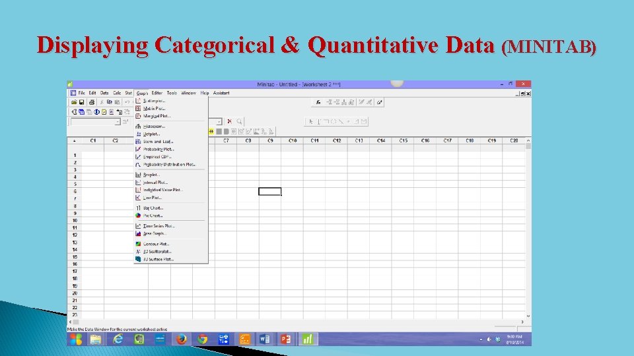This screenshot has width=634, height=356.
Task: Click the magnifier search icon
Action: click(x=239, y=121)
